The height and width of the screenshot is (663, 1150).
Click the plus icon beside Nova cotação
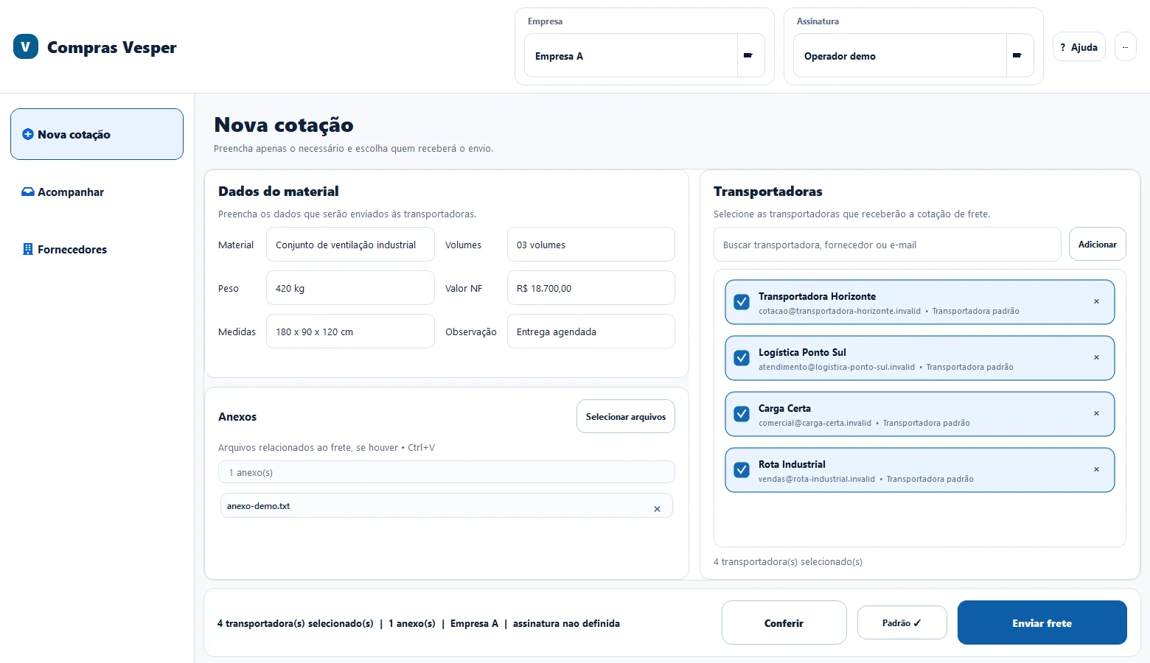click(x=28, y=134)
